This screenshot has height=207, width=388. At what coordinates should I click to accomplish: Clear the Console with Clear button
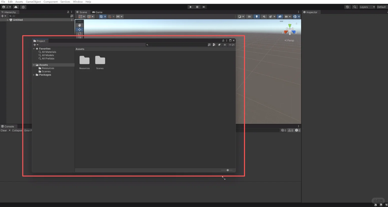pyautogui.click(x=4, y=130)
